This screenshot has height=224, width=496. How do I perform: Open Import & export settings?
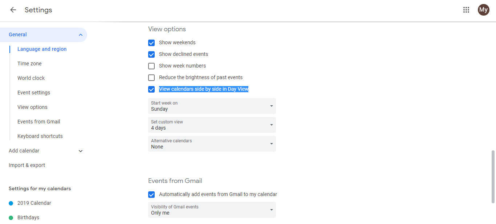pos(27,165)
